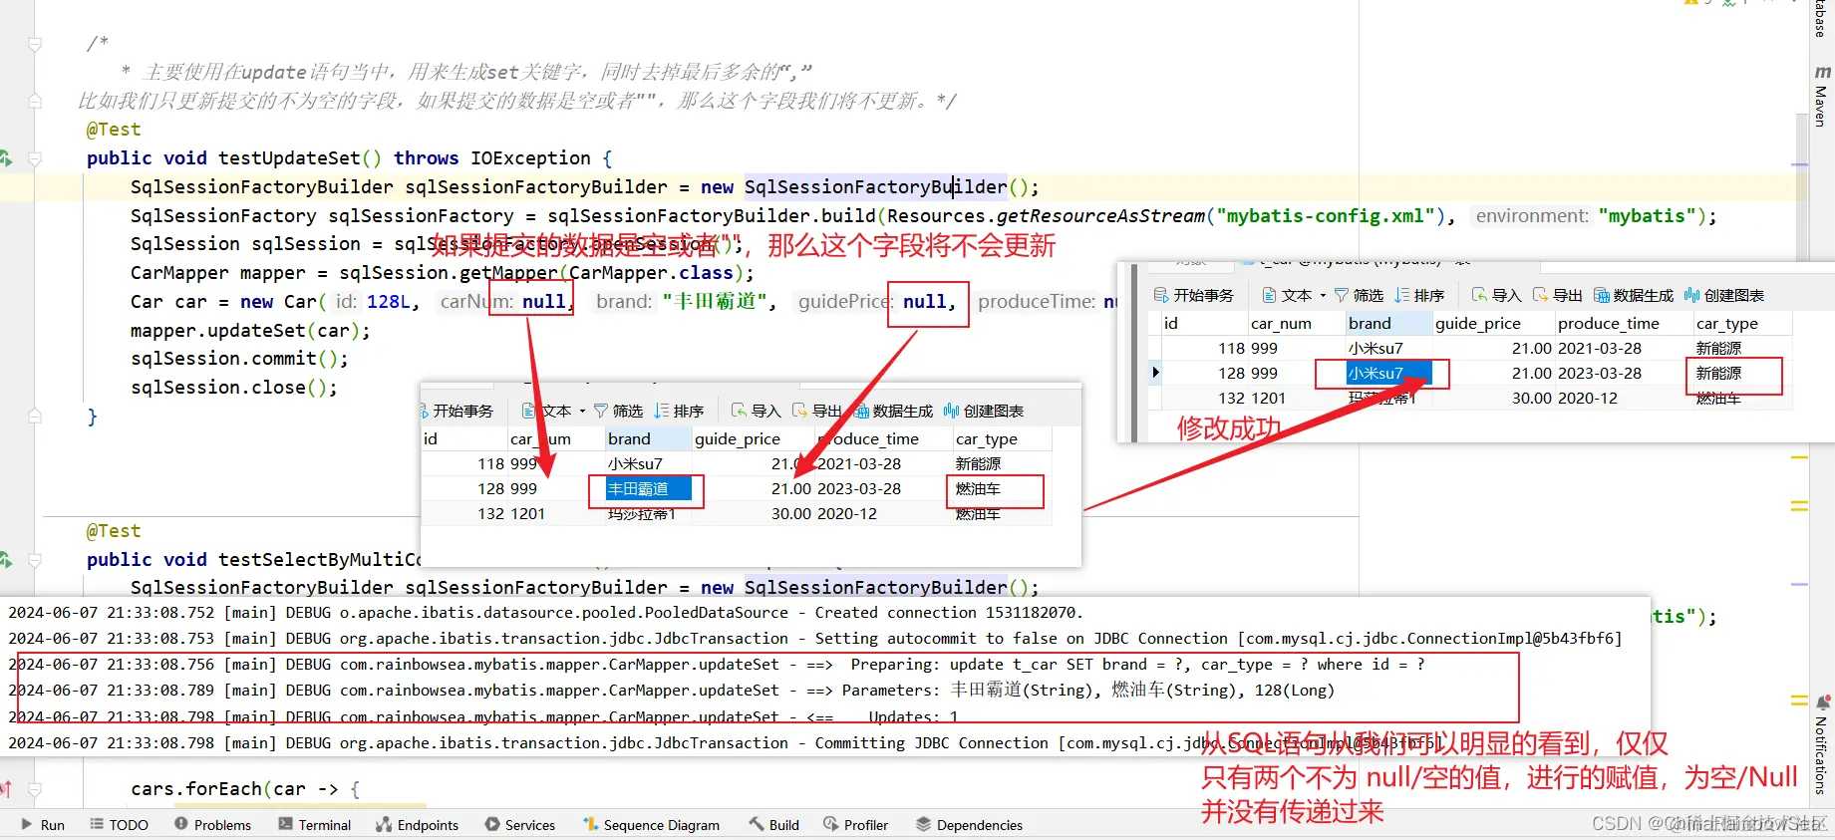1835x840 pixels.
Task: Click 导出 export in the upper-right table window
Action: [x=1558, y=295]
